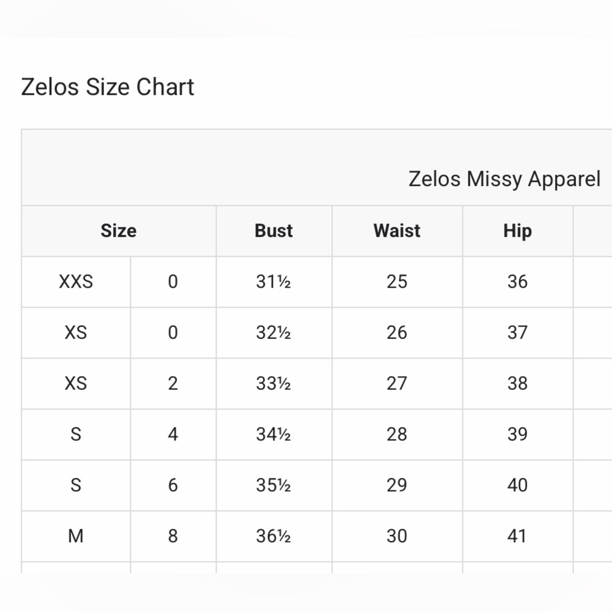Select waist value 25 in XXS row
Image resolution: width=612 pixels, height=612 pixels.
tap(397, 282)
